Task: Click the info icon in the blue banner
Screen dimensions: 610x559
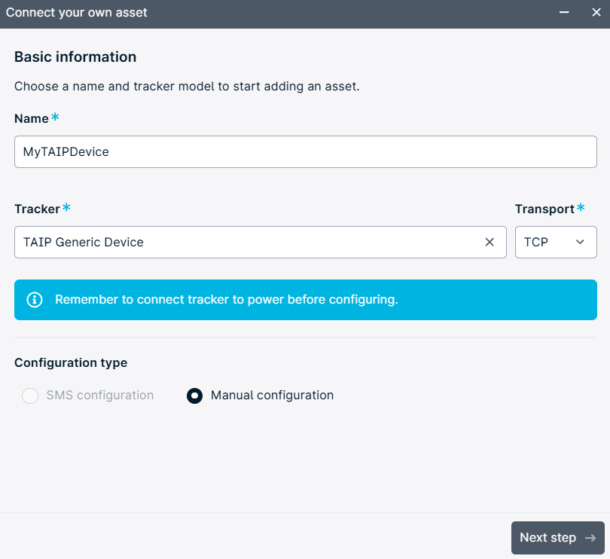Action: click(x=34, y=300)
